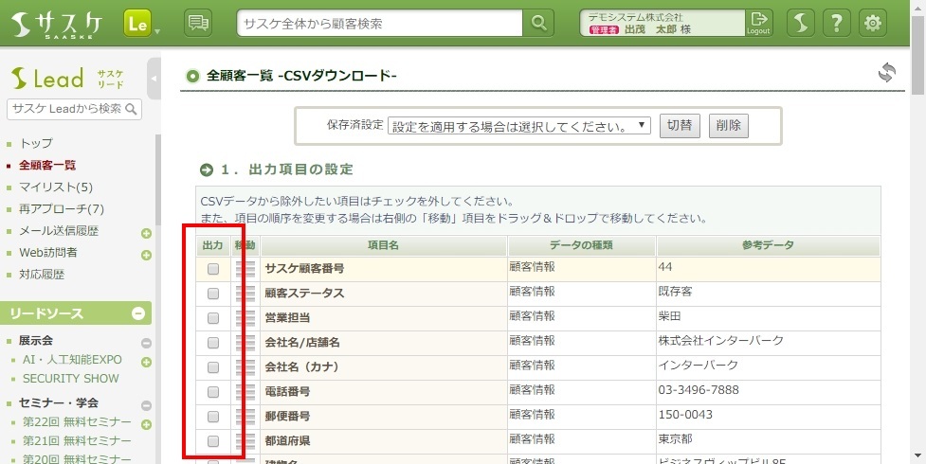
Task: Click the サスケ全体から顧客検索 search field
Action: click(x=379, y=23)
